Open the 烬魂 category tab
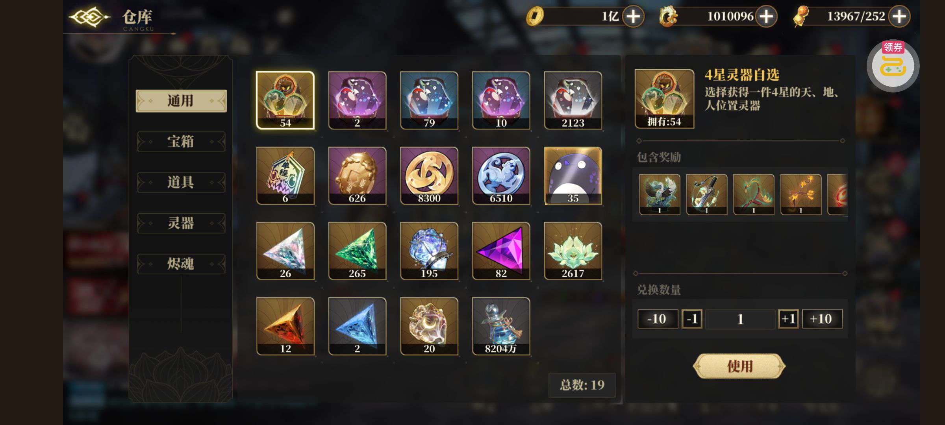This screenshot has width=945, height=425. (x=181, y=264)
